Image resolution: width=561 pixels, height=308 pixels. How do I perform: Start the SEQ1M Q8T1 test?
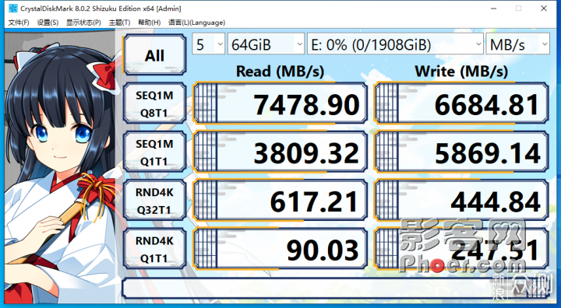click(x=154, y=103)
